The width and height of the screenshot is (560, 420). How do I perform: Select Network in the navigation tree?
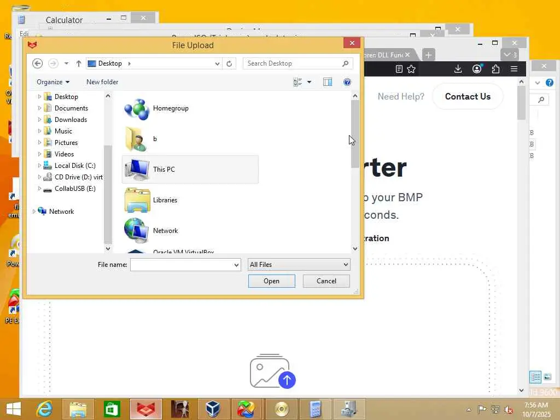click(x=61, y=212)
